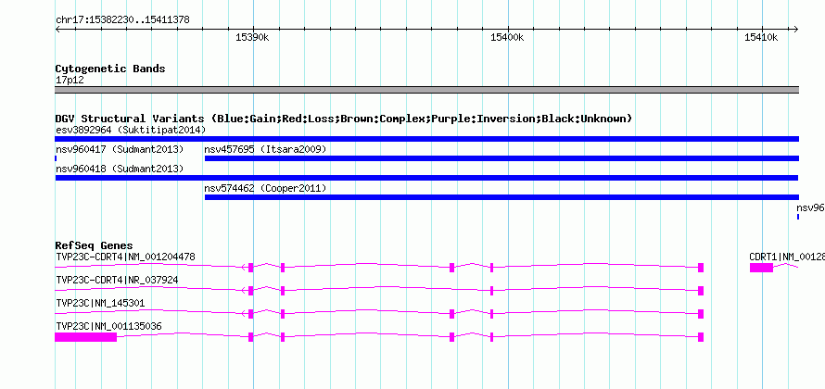Select transcript TVP23C-CDRT4|NR_037924 label
This screenshot has width=825, height=389.
coord(117,281)
